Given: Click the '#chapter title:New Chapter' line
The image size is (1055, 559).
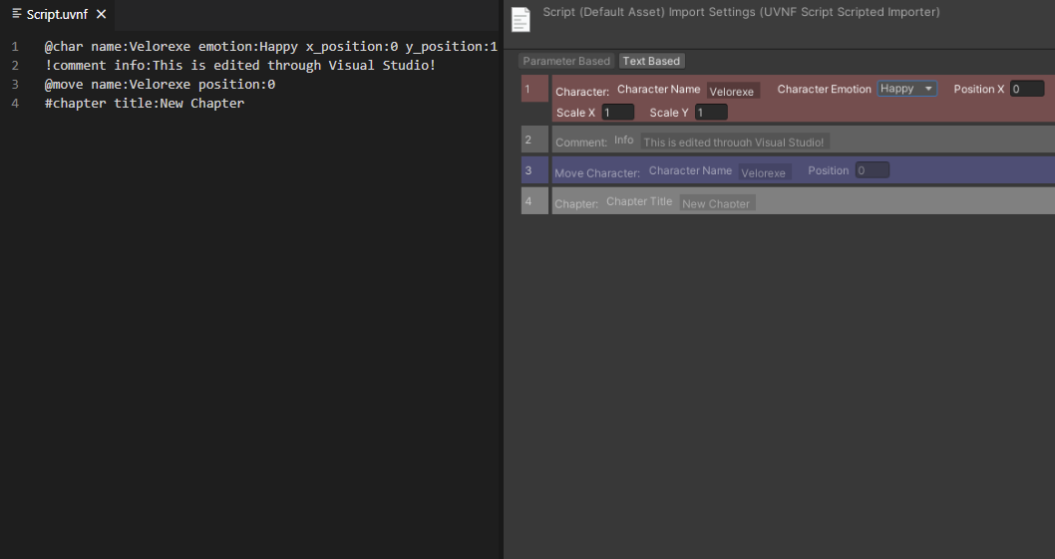Looking at the screenshot, I should click(x=145, y=103).
